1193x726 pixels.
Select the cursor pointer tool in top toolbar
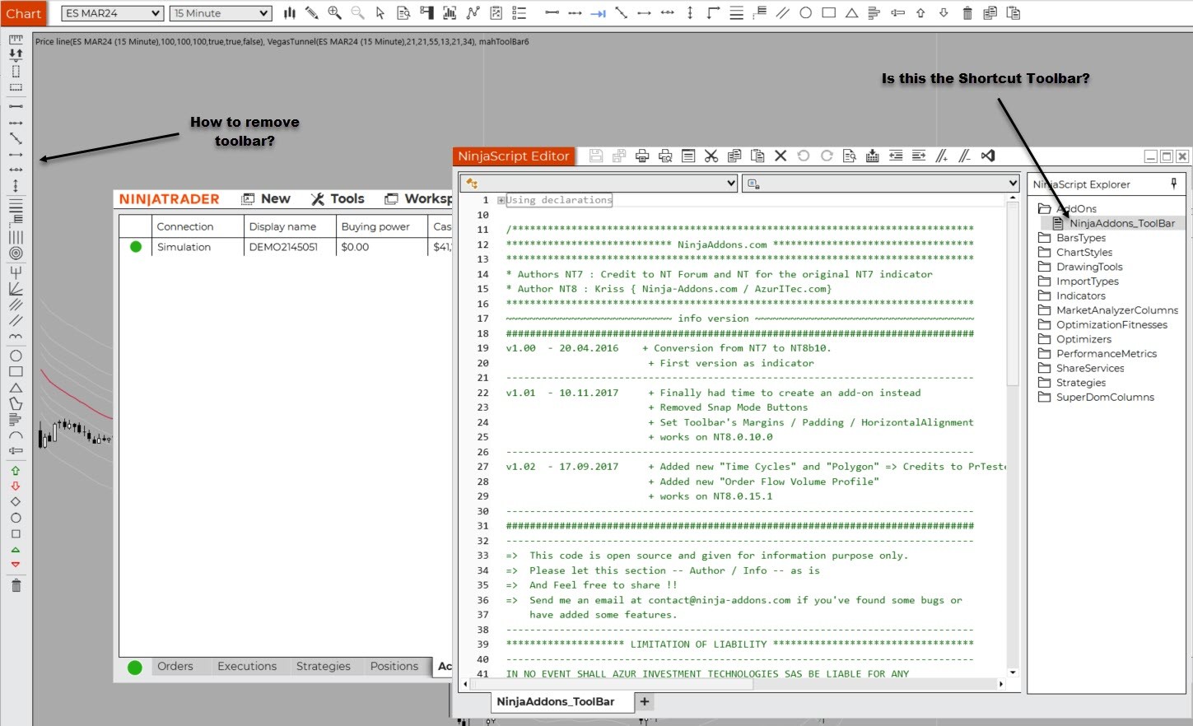(x=380, y=13)
